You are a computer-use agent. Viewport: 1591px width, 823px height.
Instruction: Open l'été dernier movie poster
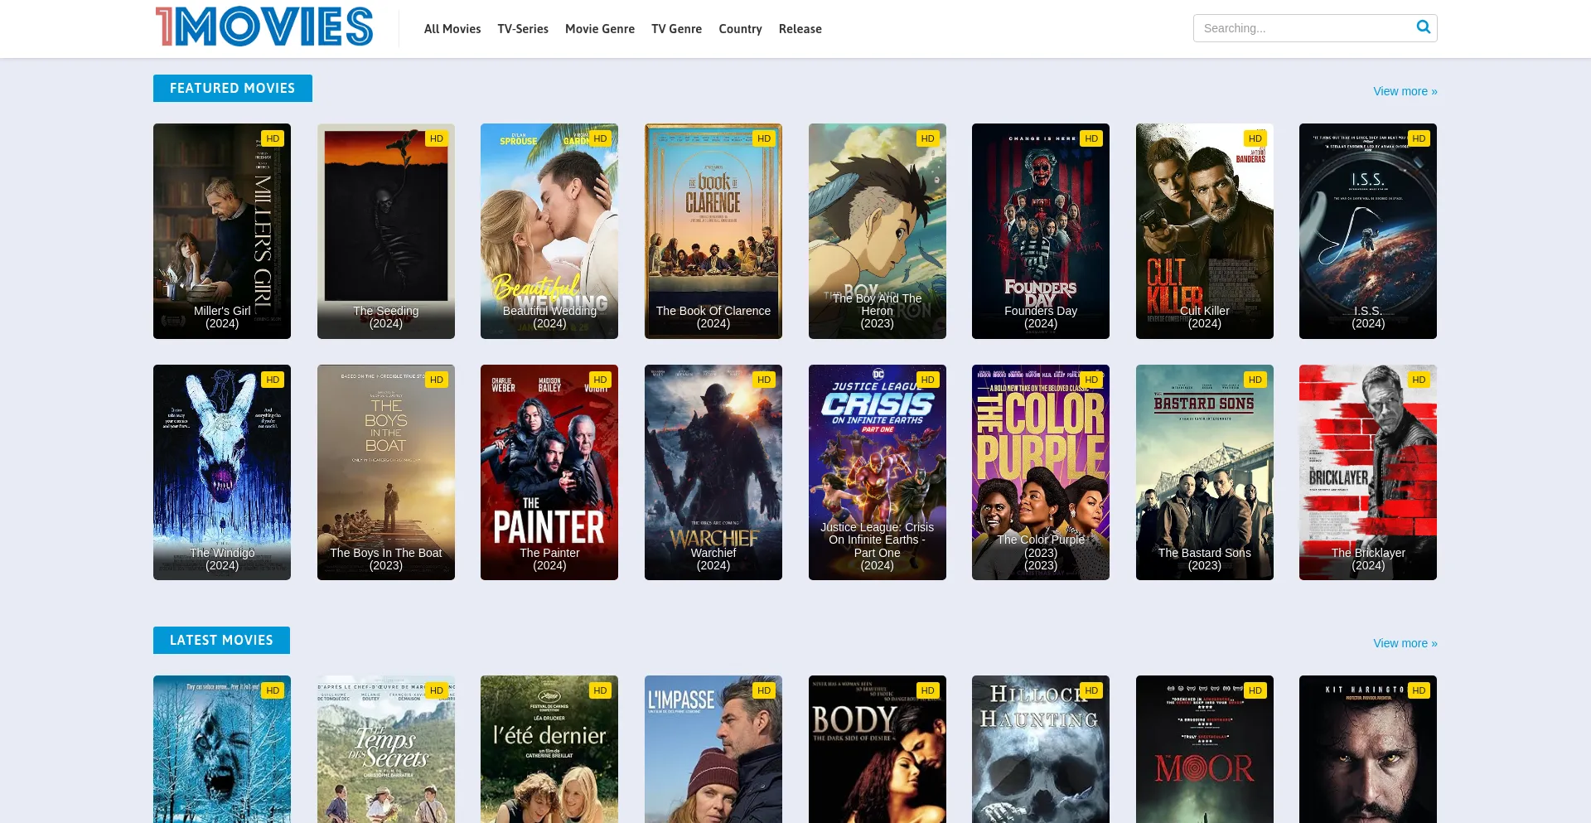549,749
